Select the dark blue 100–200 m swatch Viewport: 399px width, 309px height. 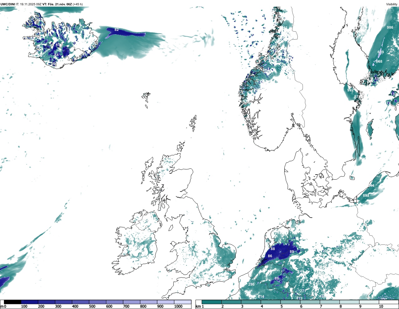(30, 302)
